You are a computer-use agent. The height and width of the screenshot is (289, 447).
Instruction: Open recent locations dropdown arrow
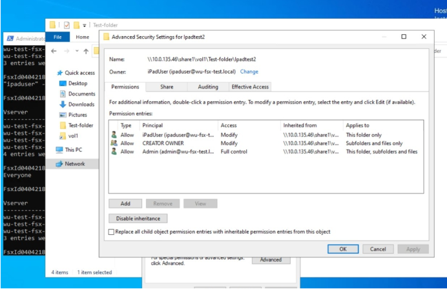tap(77, 51)
